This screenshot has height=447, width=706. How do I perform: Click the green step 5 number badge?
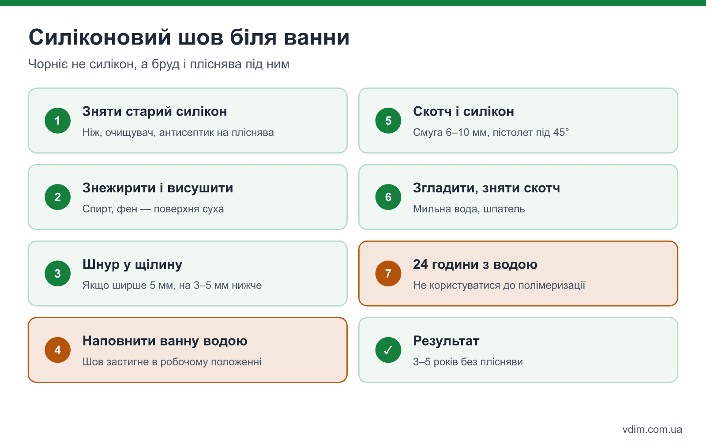tap(388, 120)
